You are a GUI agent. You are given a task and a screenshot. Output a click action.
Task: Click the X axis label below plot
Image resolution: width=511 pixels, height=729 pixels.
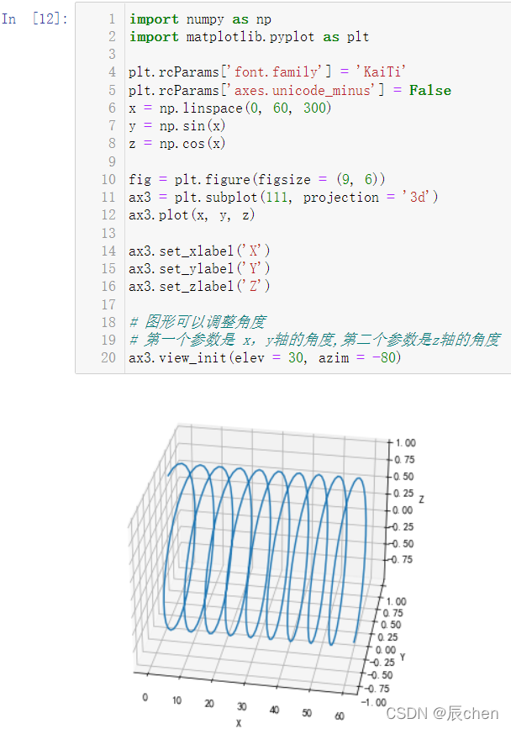[239, 722]
